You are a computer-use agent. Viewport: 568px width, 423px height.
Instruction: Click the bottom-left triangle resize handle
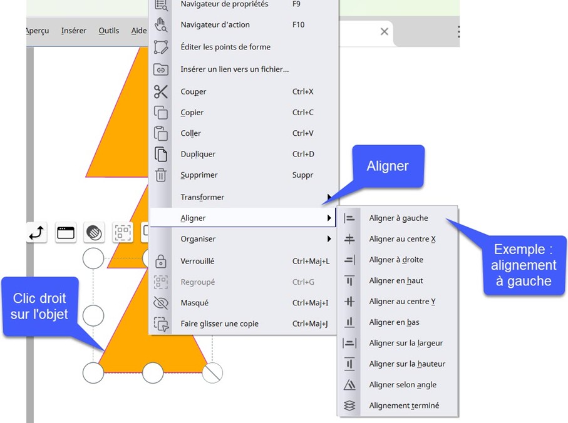[93, 373]
